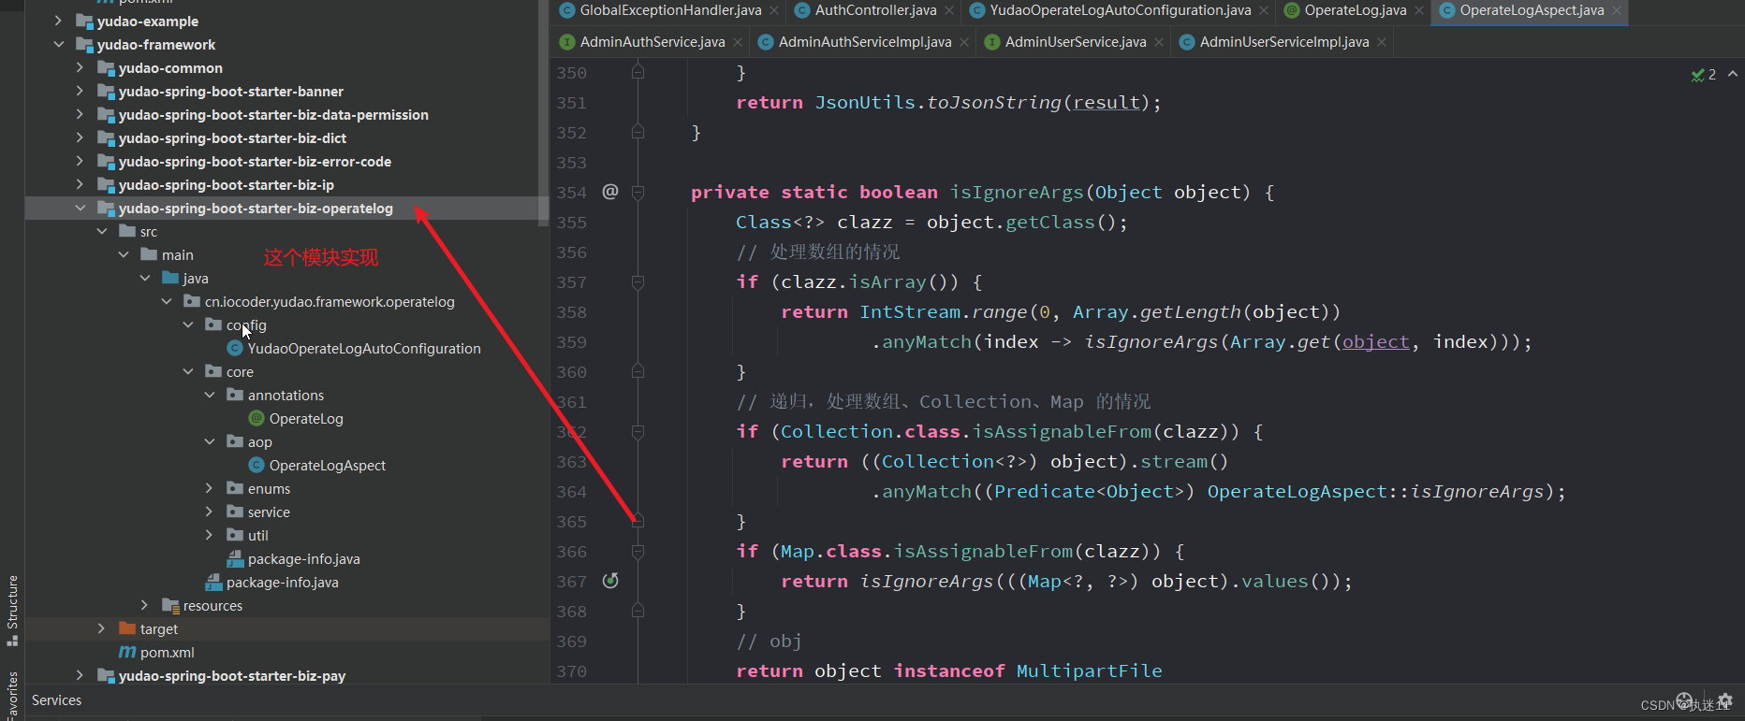Close the AdminAuthService.java tab
The width and height of the screenshot is (1745, 721).
point(738,42)
